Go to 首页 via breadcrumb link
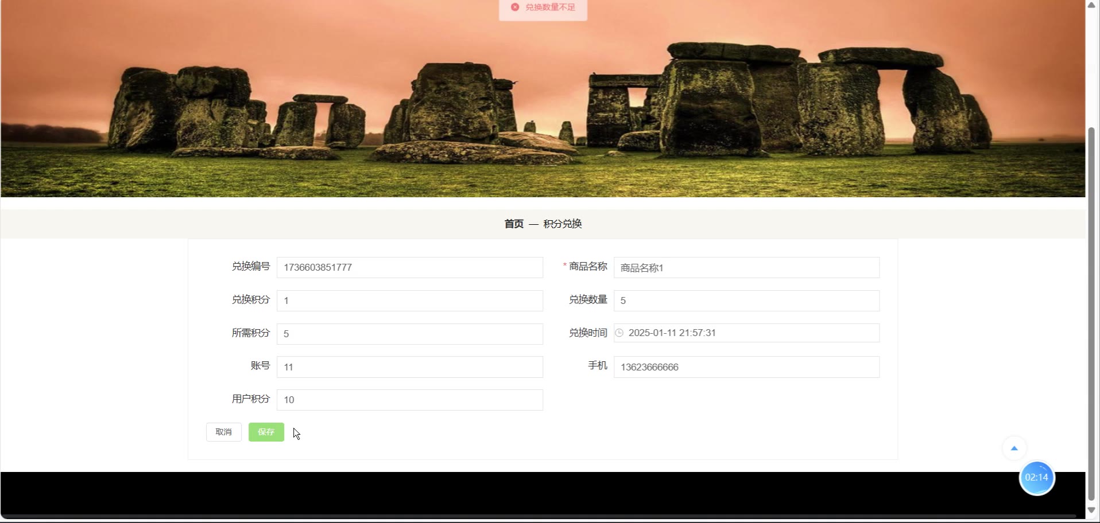The height and width of the screenshot is (523, 1100). tap(514, 224)
